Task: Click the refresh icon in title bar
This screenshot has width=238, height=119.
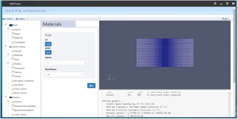Action: click(x=215, y=3)
